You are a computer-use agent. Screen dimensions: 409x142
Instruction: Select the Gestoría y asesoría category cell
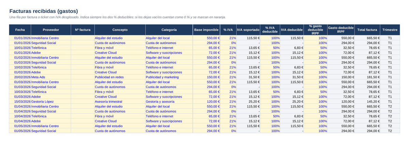click(169, 101)
